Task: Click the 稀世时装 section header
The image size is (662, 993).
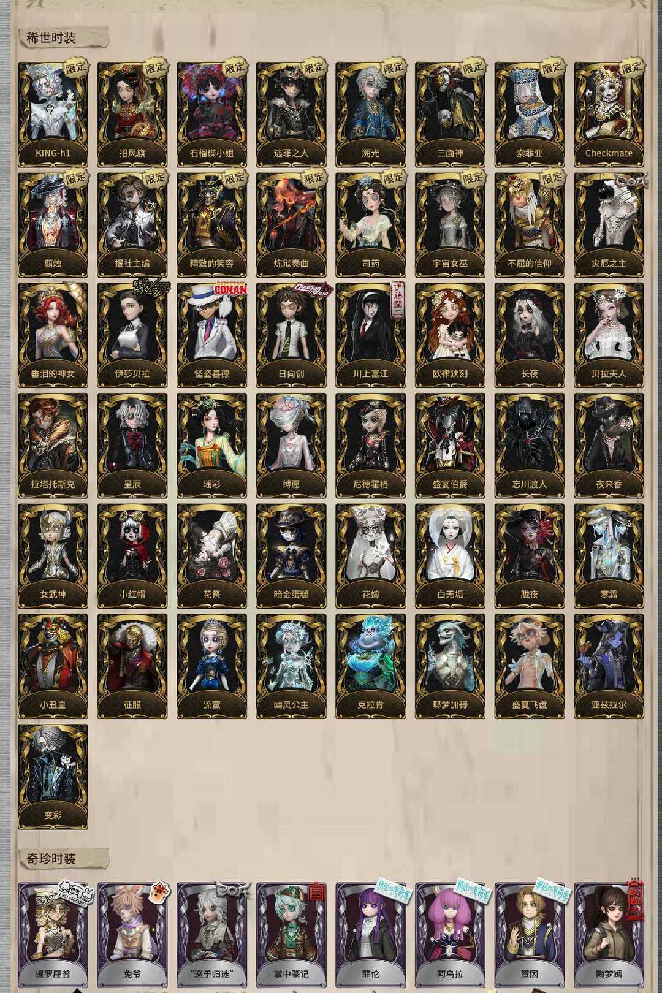Action: [51, 37]
